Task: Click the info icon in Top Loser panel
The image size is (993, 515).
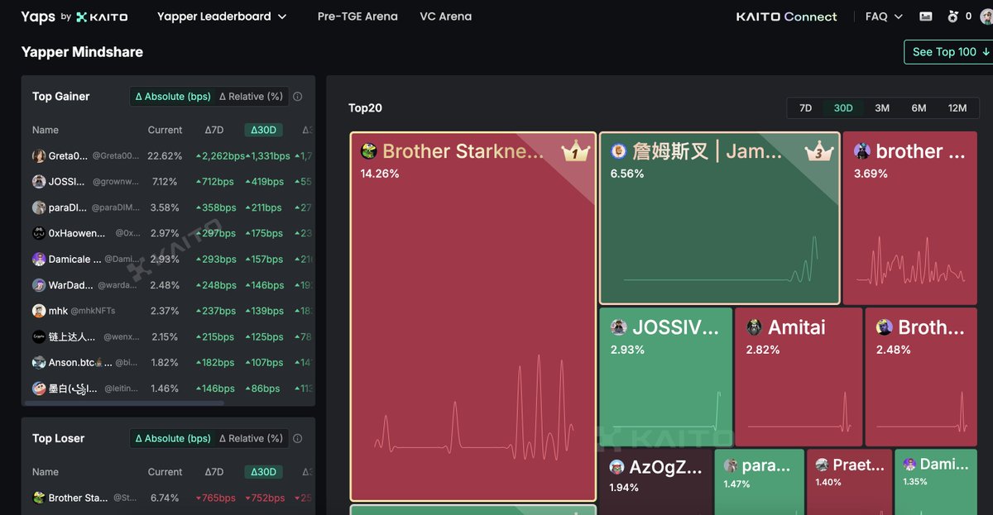Action: pos(298,439)
